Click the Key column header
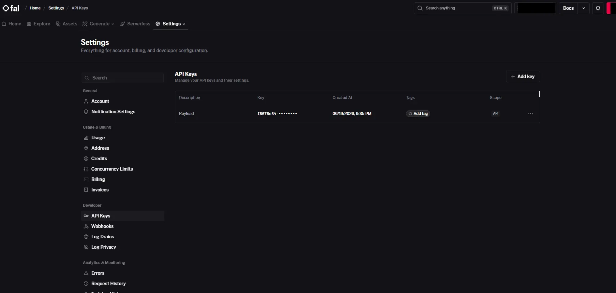Viewport: 616px width, 293px height. [261, 98]
